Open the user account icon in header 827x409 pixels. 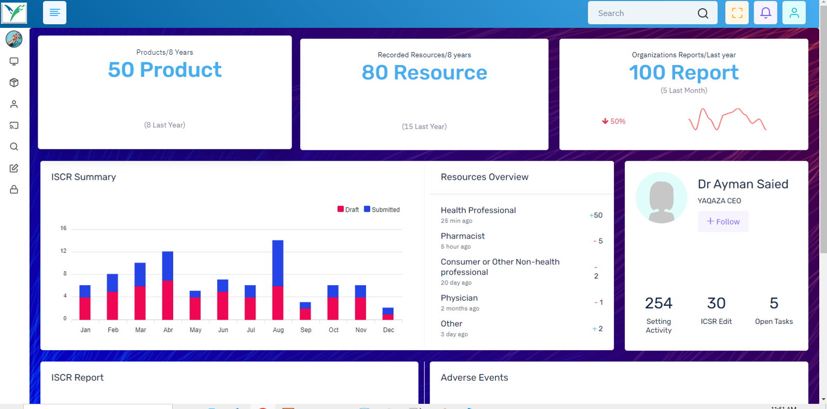pos(794,13)
